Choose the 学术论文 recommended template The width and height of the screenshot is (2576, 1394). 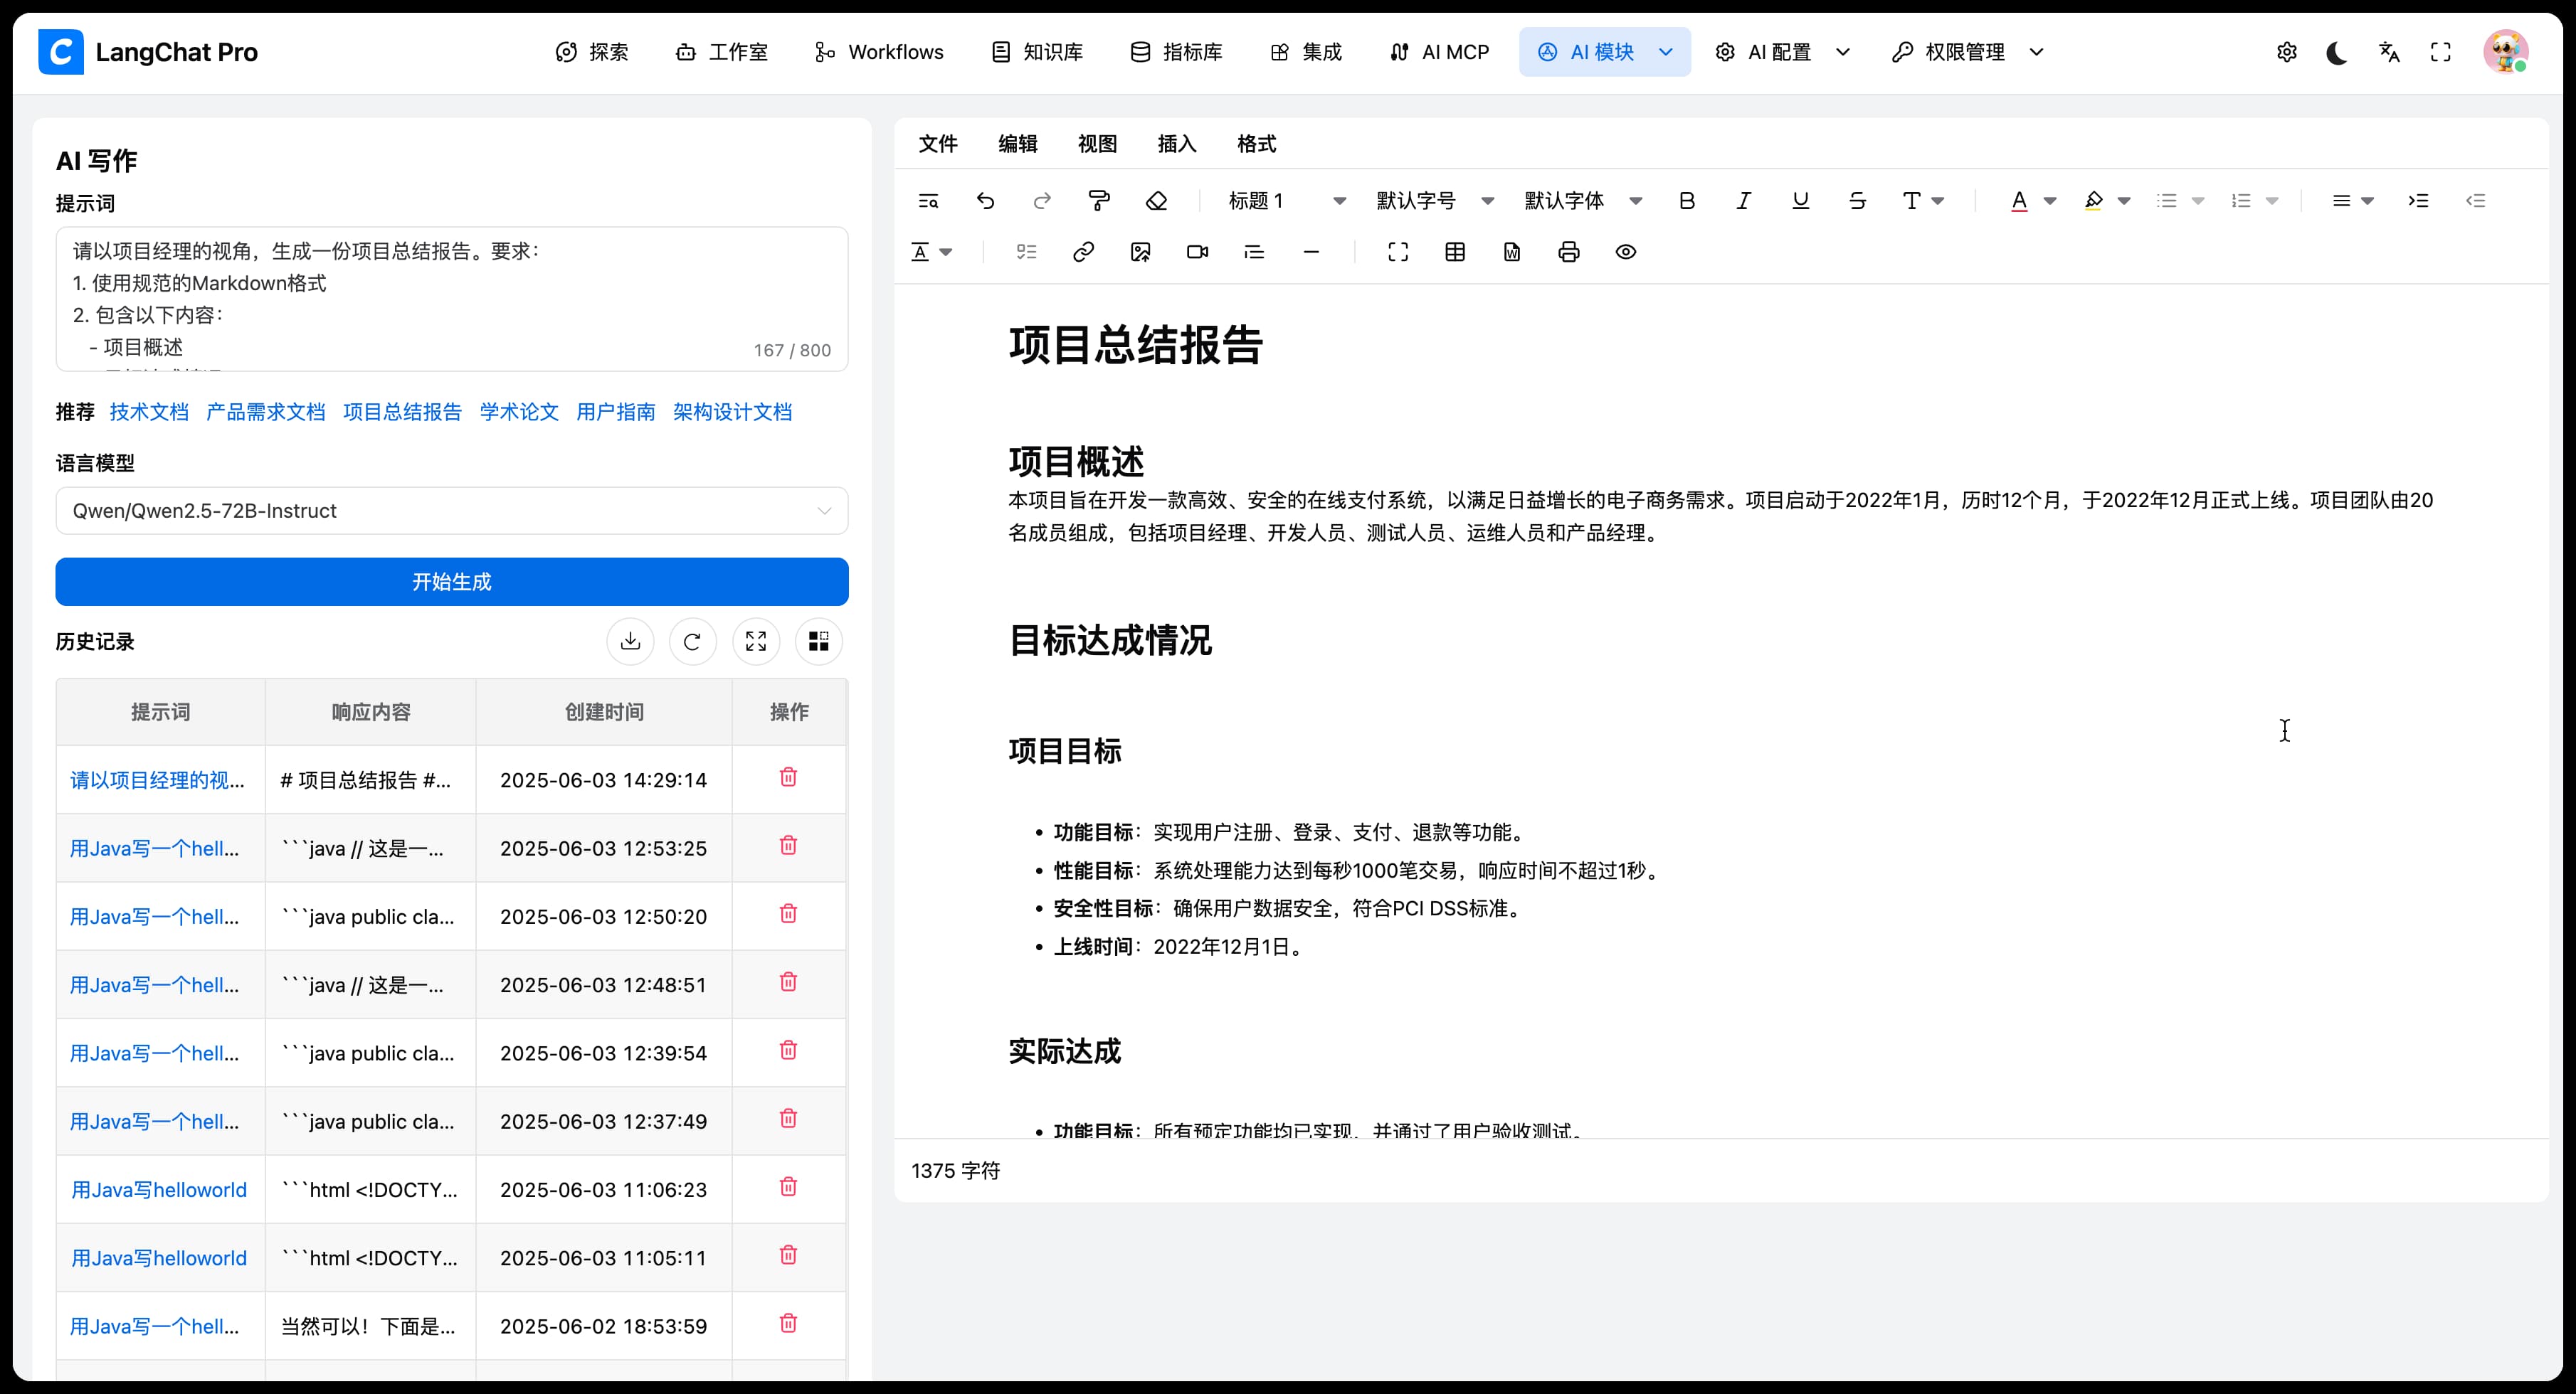pos(519,412)
